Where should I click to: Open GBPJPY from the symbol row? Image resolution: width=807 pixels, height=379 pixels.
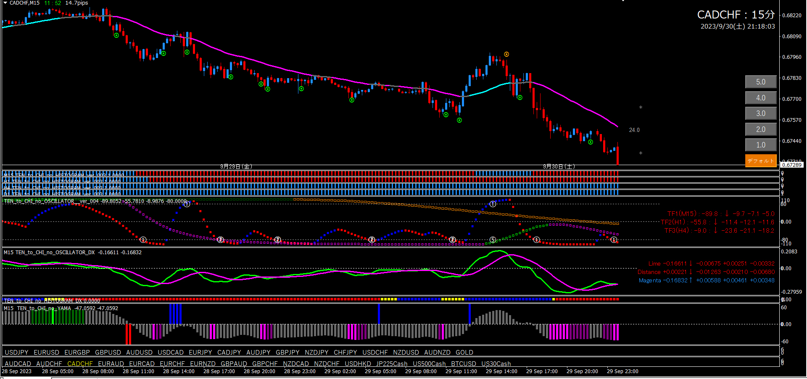point(287,353)
